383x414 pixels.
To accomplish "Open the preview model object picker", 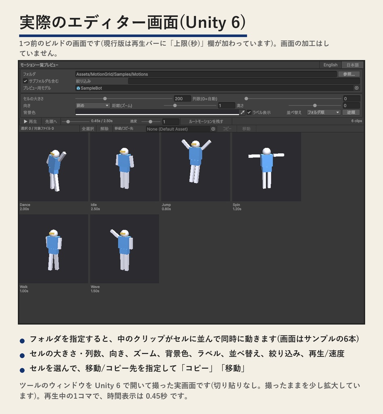I will pyautogui.click(x=356, y=88).
